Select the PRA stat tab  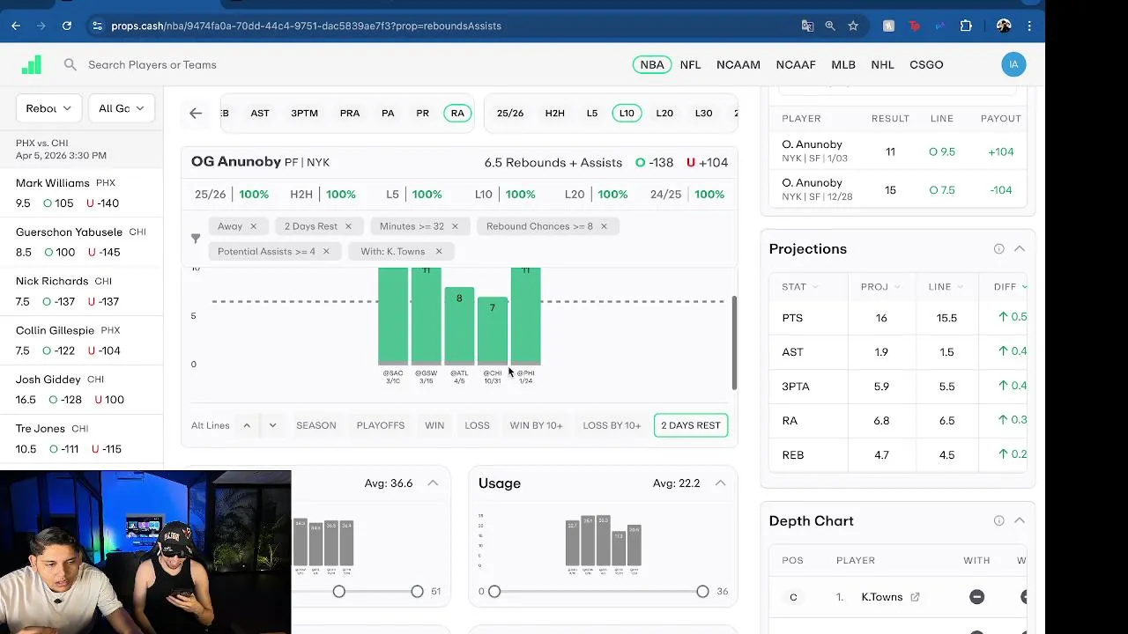pyautogui.click(x=350, y=113)
